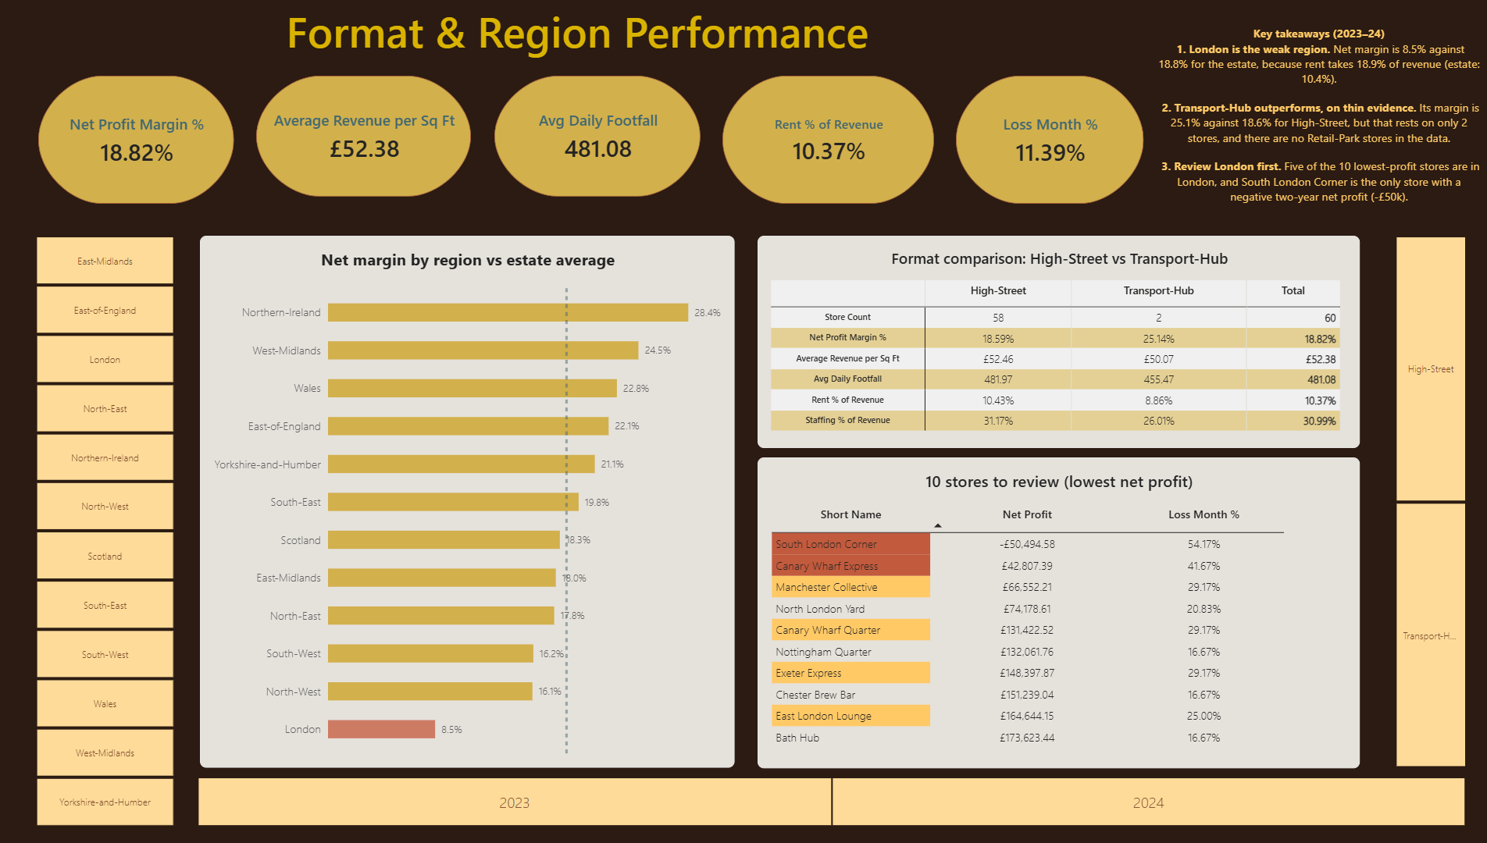Viewport: 1487px width, 843px height.
Task: Click the Scotland bar in margin chart
Action: [x=444, y=540]
